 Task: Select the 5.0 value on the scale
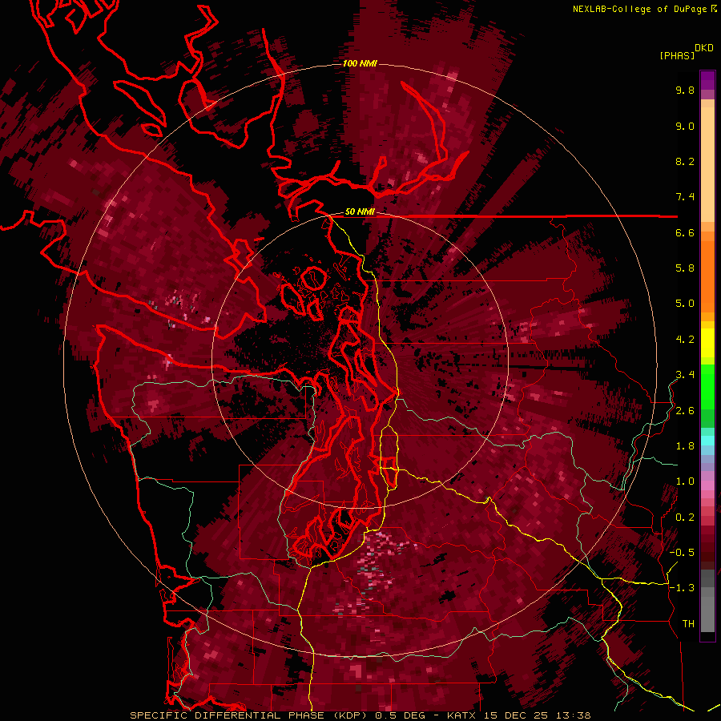pos(685,304)
